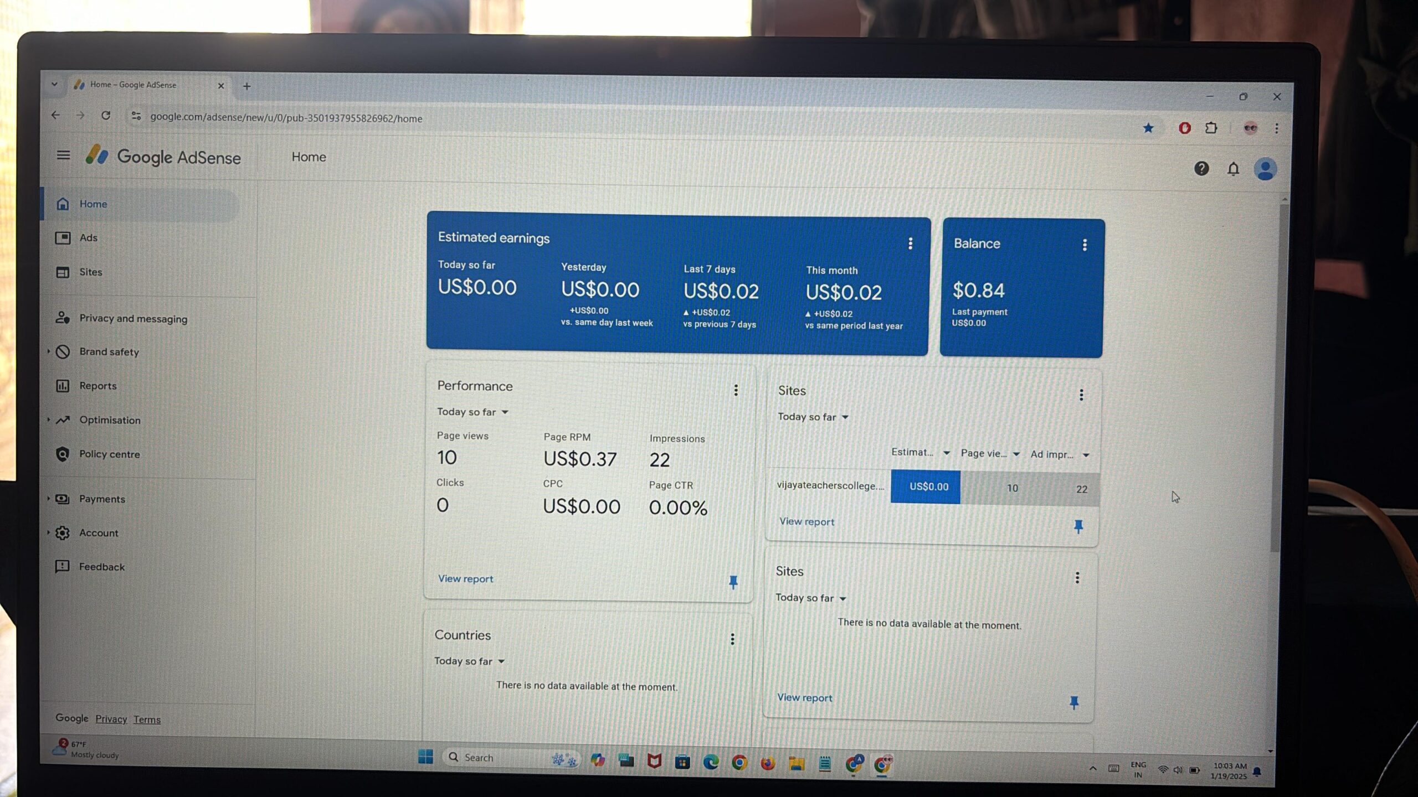1418x797 pixels.
Task: Open upper Sites 'Today so far' dropdown
Action: pyautogui.click(x=813, y=417)
